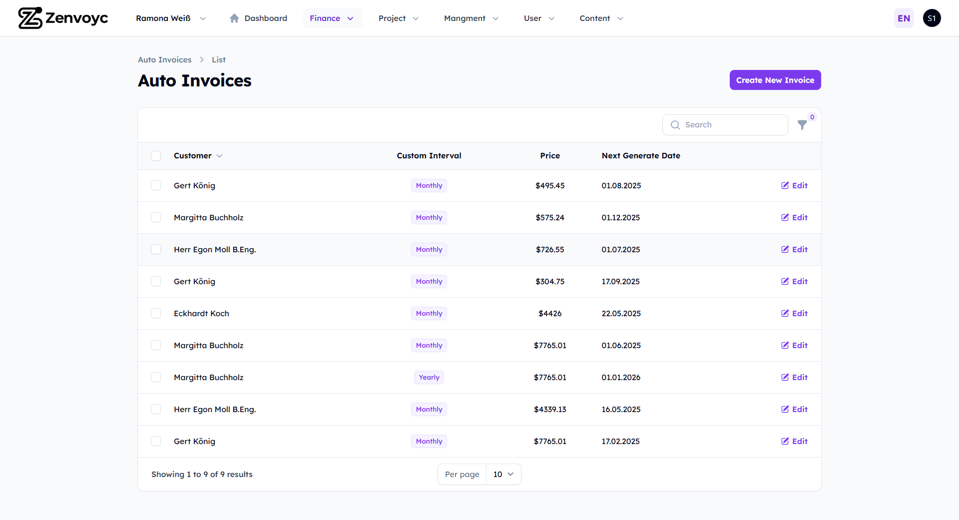
Task: Check the box for the $575.24 invoice
Action: click(x=156, y=217)
